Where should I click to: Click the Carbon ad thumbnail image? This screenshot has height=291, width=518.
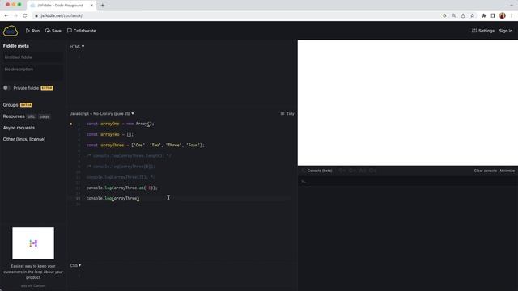[x=33, y=243]
